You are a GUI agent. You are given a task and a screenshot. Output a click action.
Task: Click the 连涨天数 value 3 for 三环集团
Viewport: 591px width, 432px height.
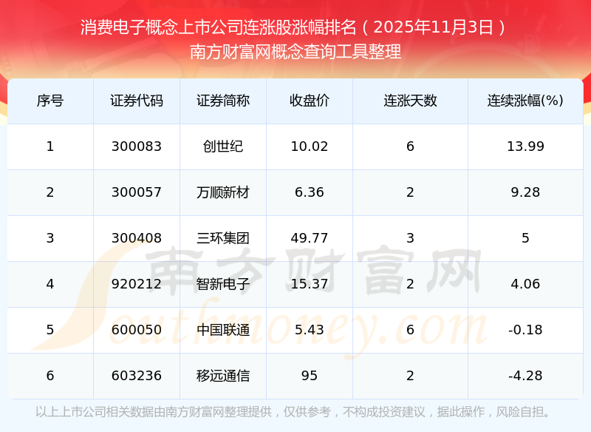click(x=411, y=238)
